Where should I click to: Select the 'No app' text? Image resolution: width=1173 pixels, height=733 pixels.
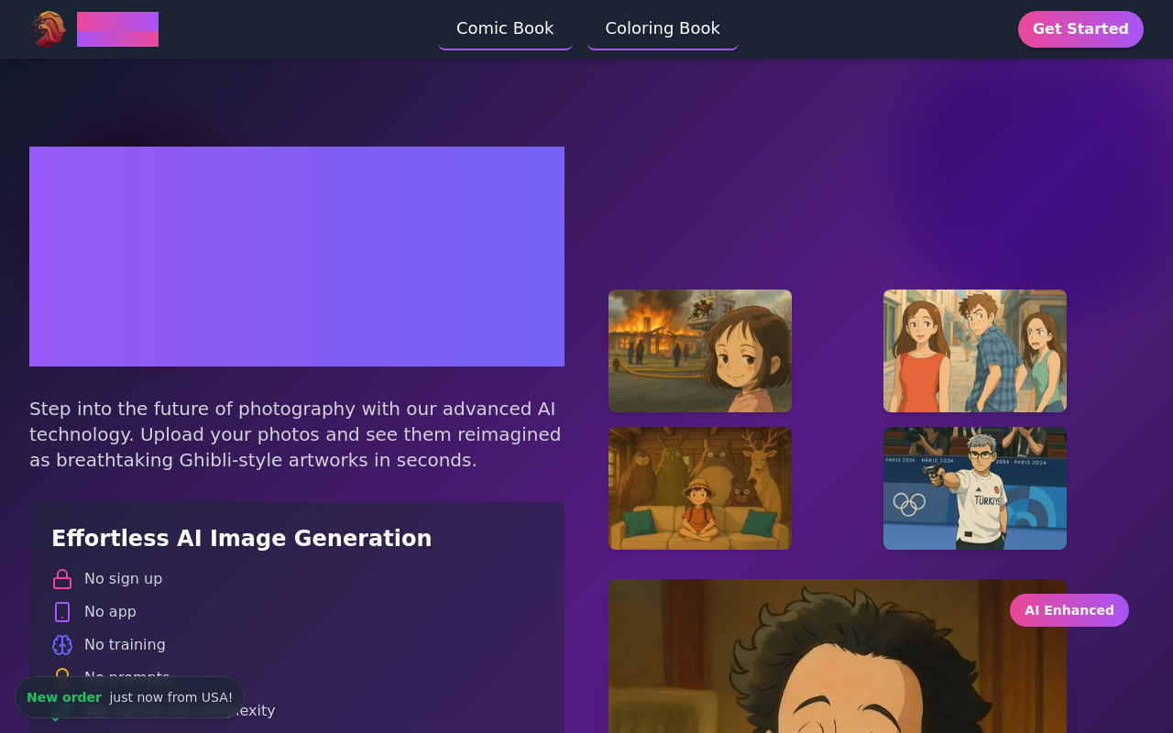point(110,612)
